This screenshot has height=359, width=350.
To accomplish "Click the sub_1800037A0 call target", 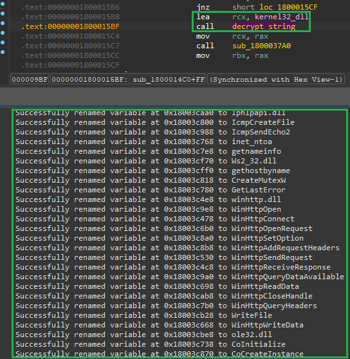I will point(261,46).
